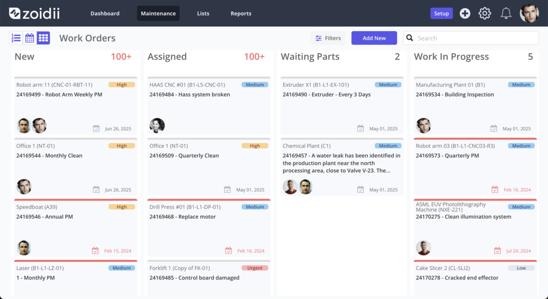Switch to list view icon
Viewport: 548px width, 299px height.
(16, 38)
